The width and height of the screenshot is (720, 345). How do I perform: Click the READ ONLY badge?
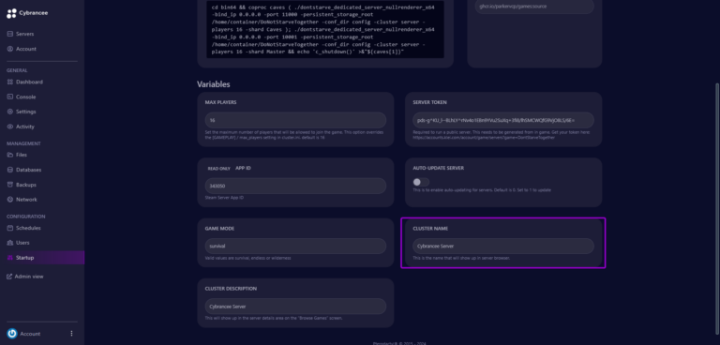[219, 169]
